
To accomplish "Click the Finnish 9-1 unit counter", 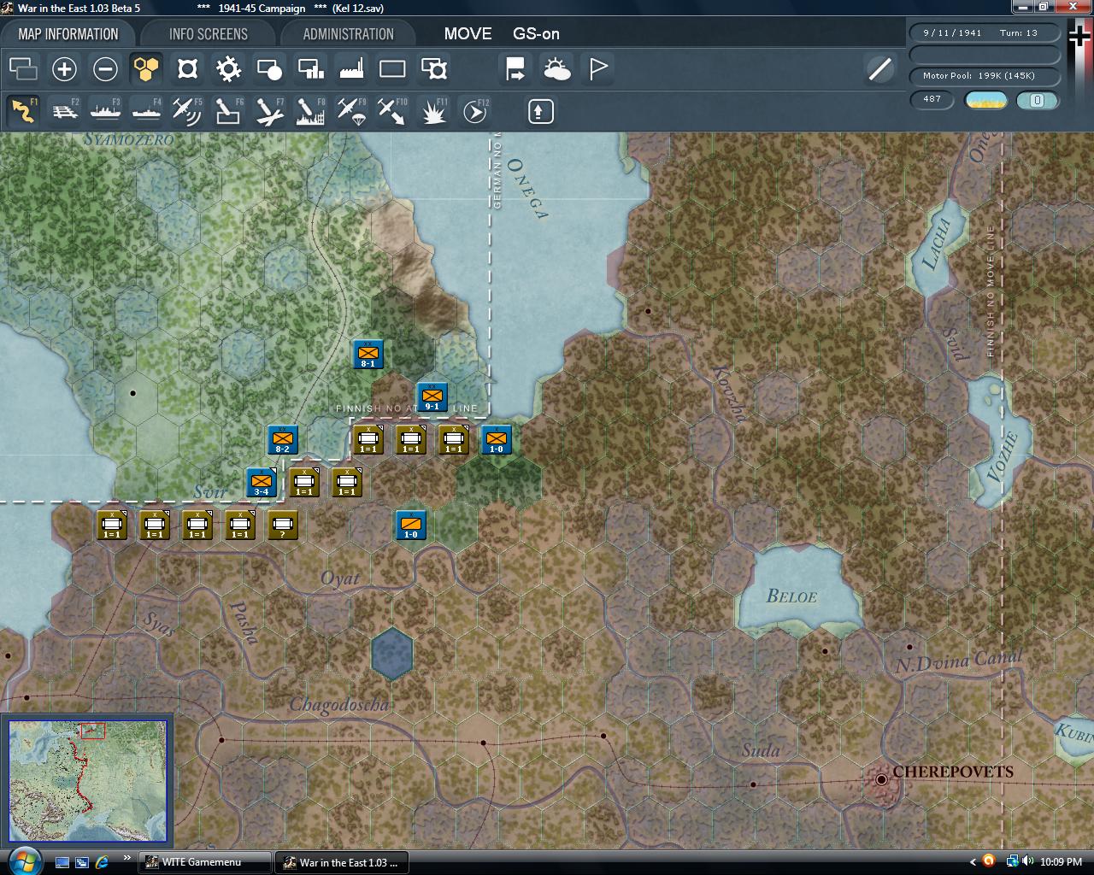I will (432, 397).
